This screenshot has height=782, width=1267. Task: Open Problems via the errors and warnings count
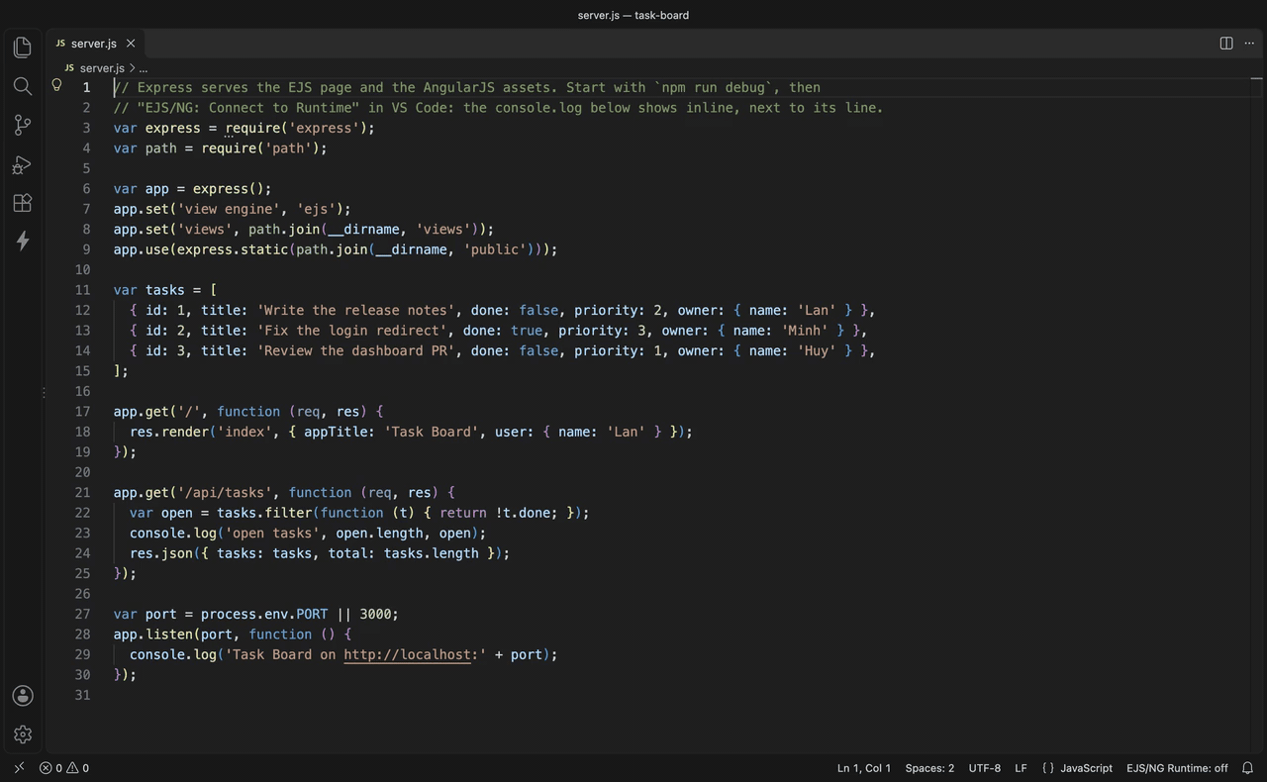click(x=63, y=768)
